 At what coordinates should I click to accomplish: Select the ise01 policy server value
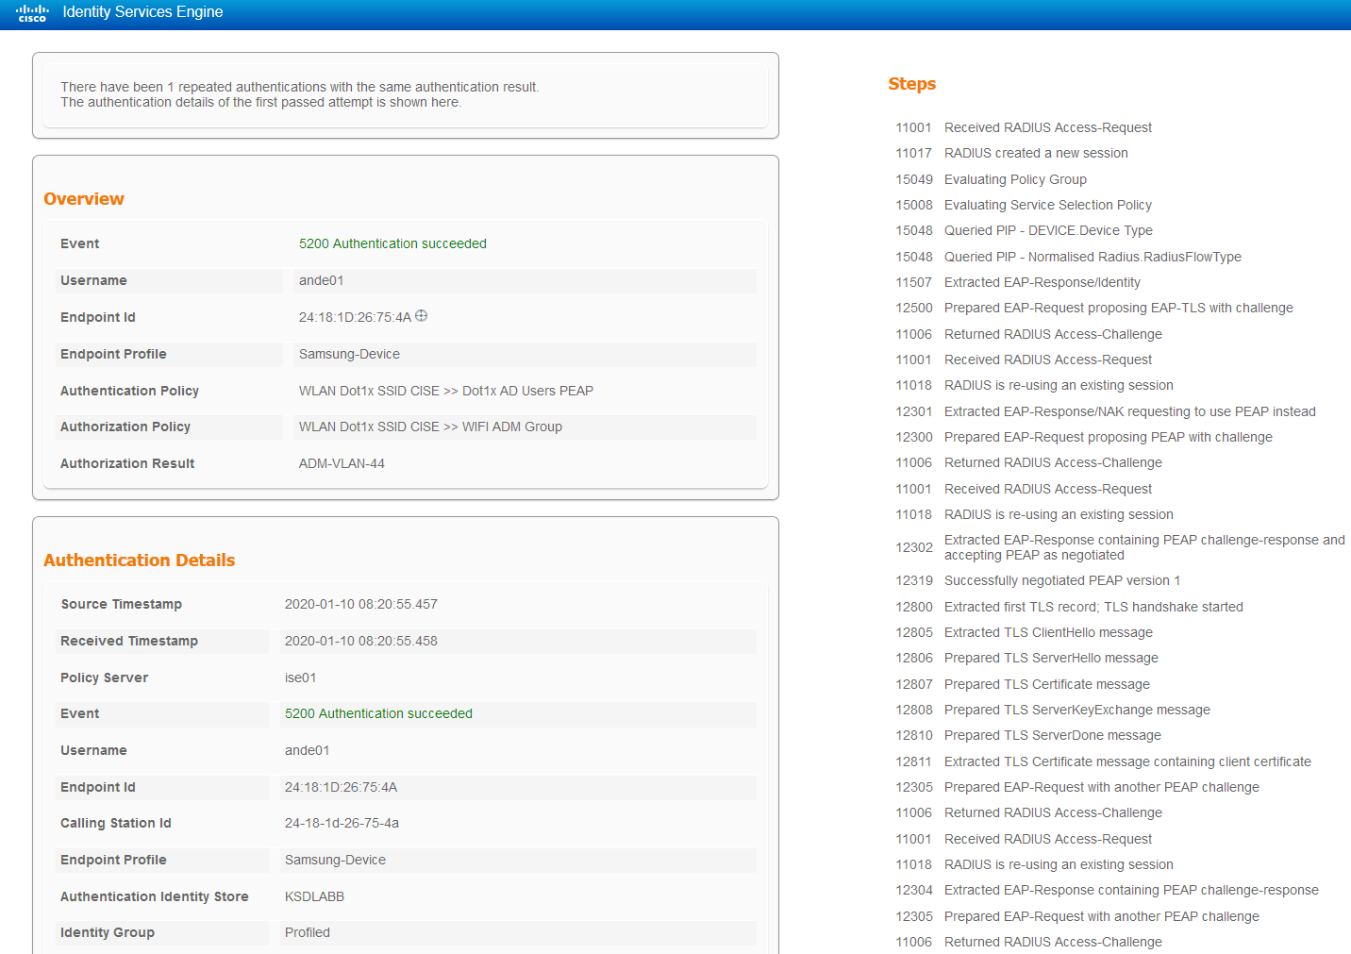click(x=299, y=678)
